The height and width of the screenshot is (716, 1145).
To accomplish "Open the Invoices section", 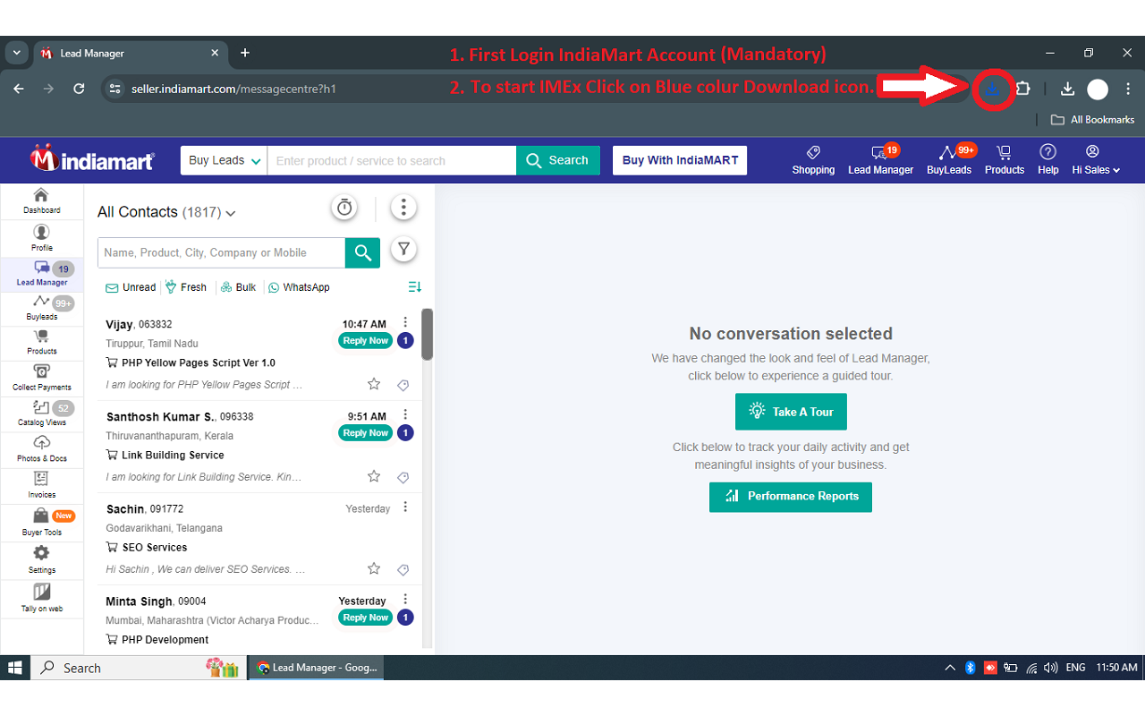I will (41, 485).
